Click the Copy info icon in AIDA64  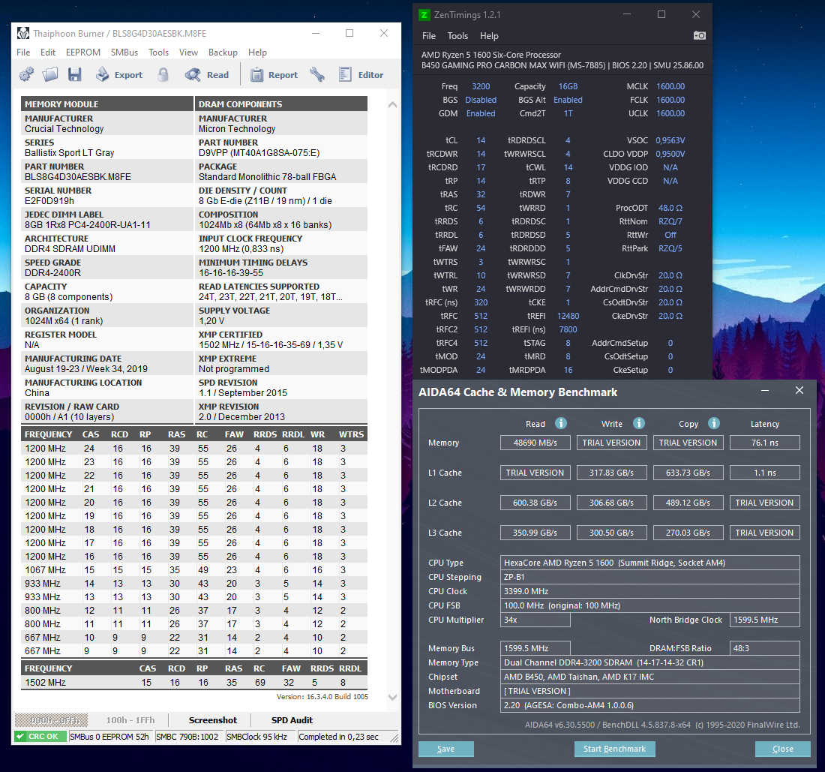tap(713, 423)
